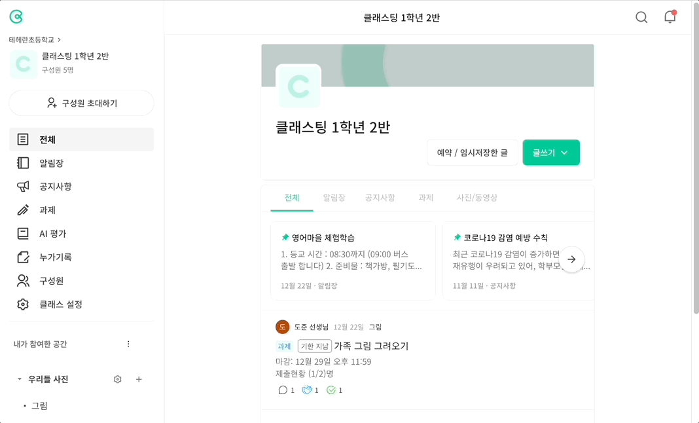Click 예약 / 임시저장한 글 button
Screen dimensions: 699x423
pyautogui.click(x=472, y=153)
